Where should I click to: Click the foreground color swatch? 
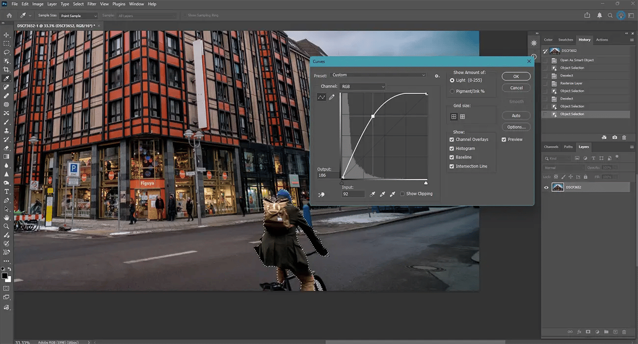[x=5, y=275]
